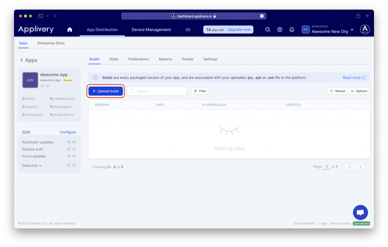
Task: Click the lock icon in address bar
Action: [214, 16]
